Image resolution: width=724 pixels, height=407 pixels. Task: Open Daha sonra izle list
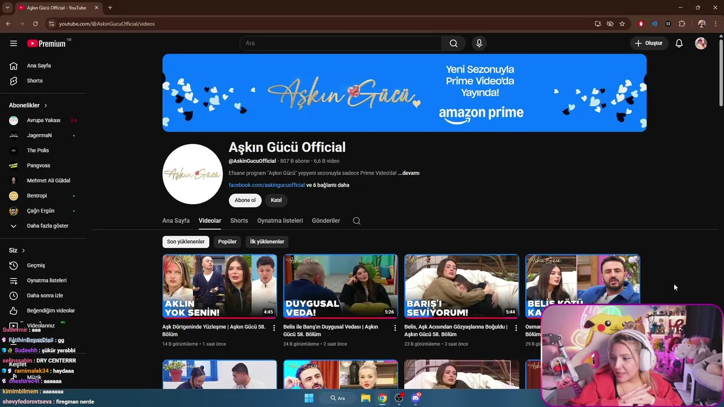45,296
